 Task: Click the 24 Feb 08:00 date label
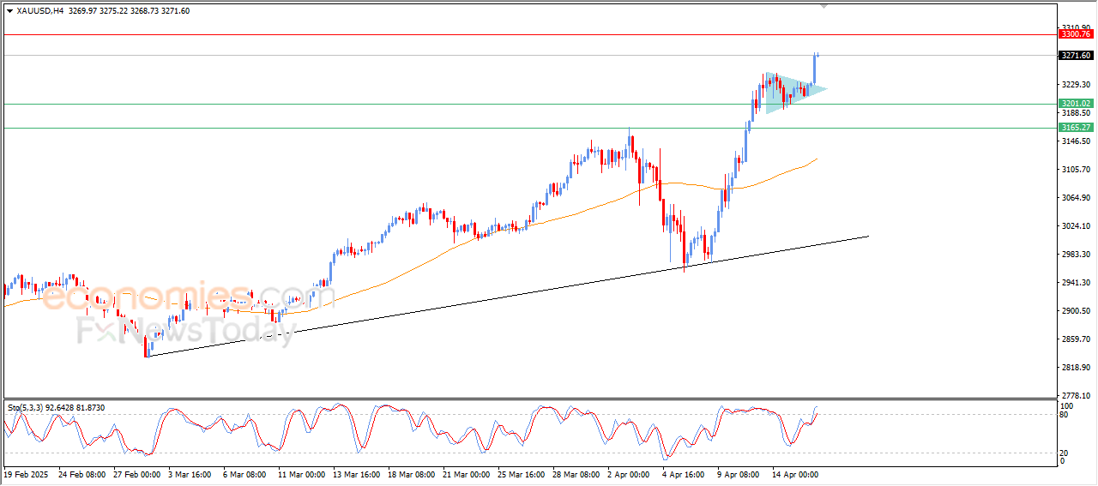pyautogui.click(x=81, y=474)
